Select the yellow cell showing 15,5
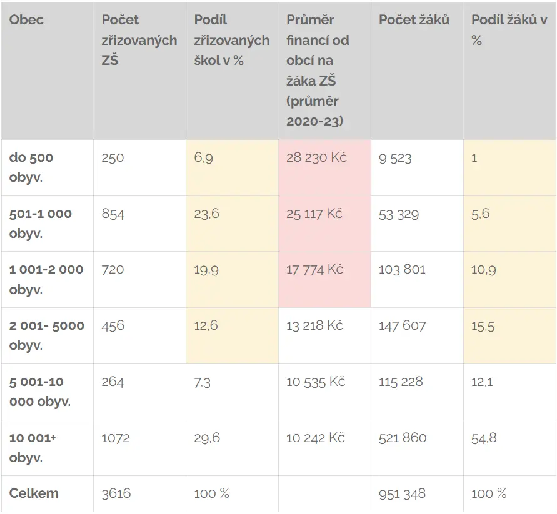 pos(509,336)
